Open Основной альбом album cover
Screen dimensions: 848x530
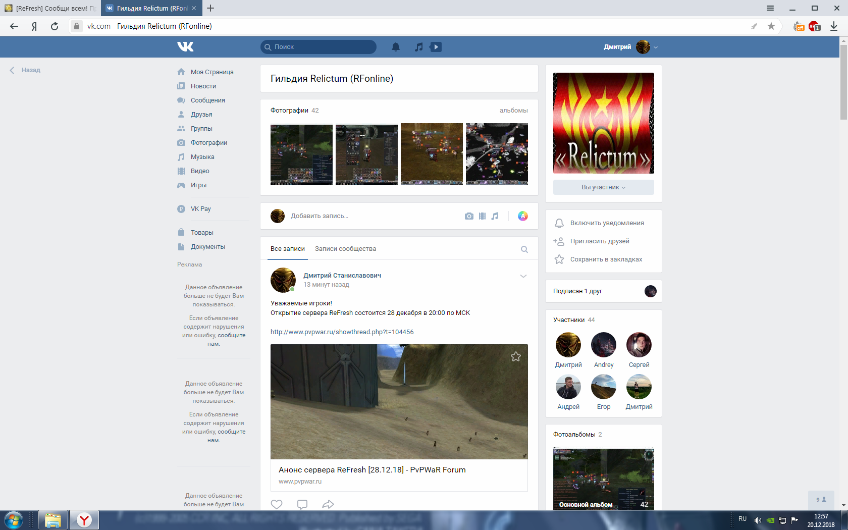point(604,478)
